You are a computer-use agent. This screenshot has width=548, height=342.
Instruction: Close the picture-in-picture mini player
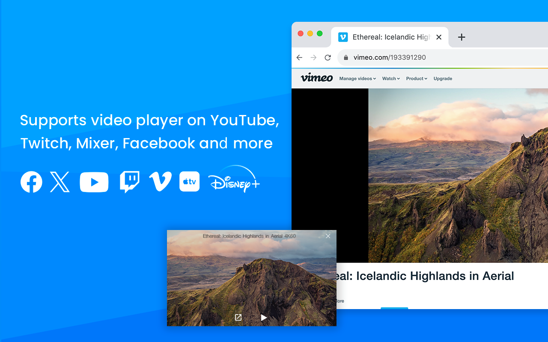(x=328, y=236)
